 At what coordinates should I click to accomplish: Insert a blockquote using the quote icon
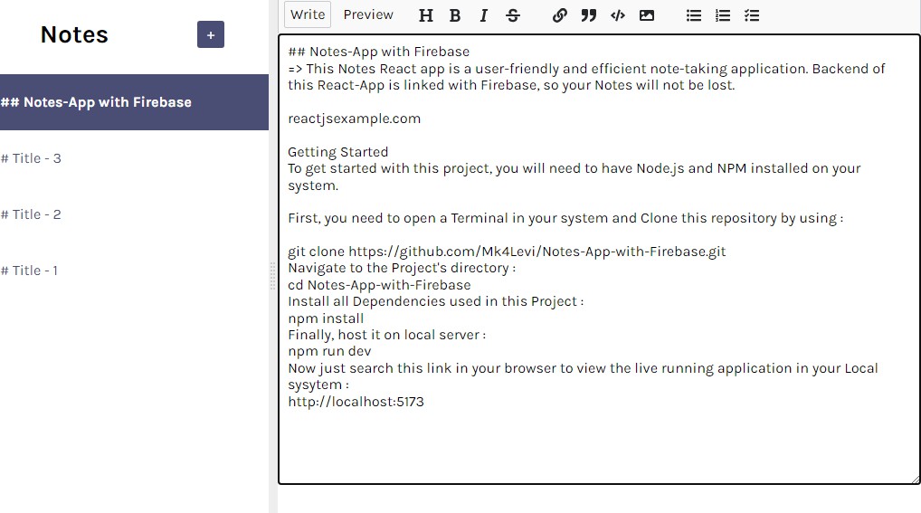click(589, 15)
